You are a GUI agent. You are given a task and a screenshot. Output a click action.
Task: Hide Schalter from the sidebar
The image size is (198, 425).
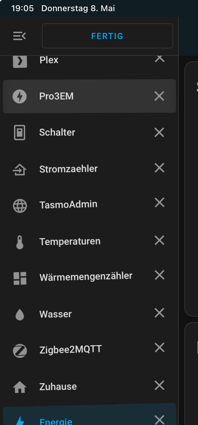click(x=159, y=132)
